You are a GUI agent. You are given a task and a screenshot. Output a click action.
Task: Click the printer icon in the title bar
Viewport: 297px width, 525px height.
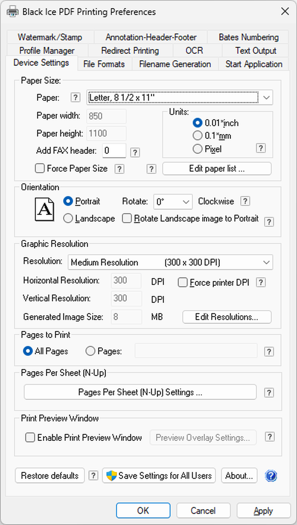click(12, 12)
